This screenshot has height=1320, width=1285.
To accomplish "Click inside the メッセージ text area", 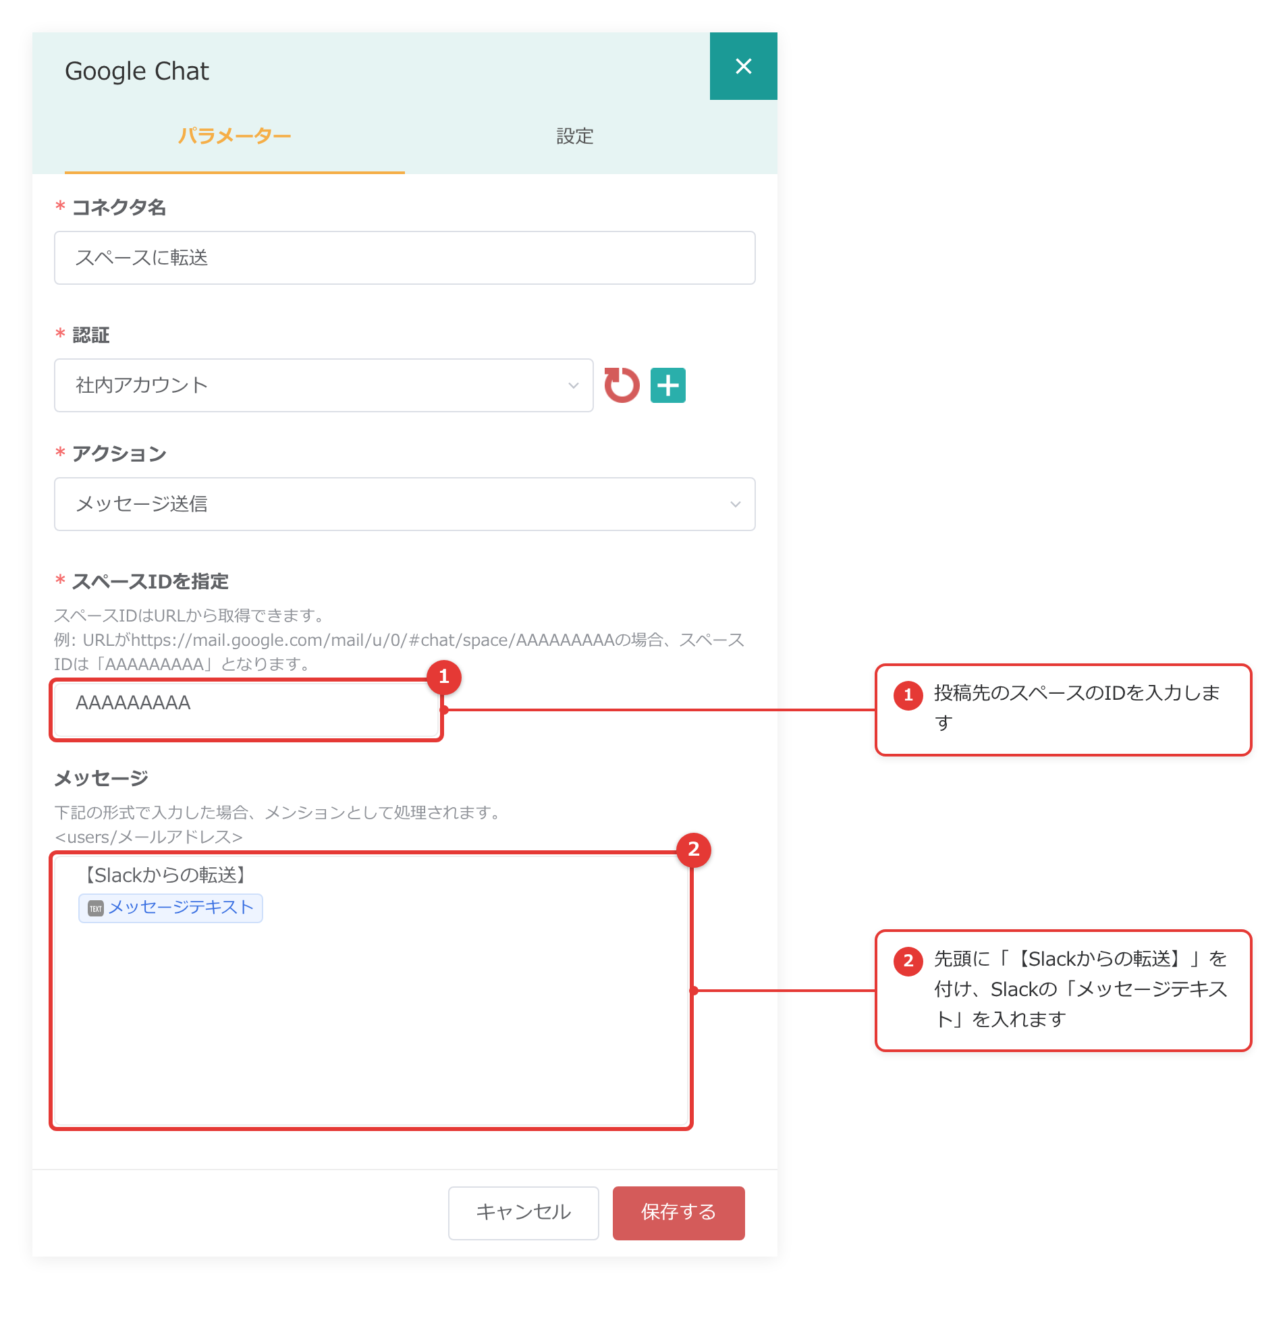I will tap(371, 991).
